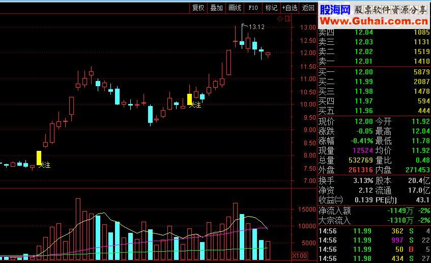
Task: Select the 卖三 price 12.03
Action: (364, 42)
